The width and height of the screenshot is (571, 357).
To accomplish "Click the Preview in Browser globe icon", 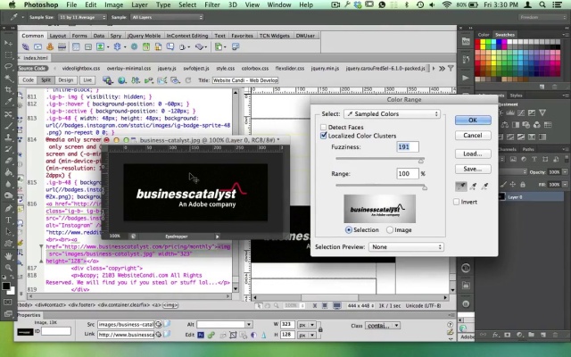I will tap(121, 80).
